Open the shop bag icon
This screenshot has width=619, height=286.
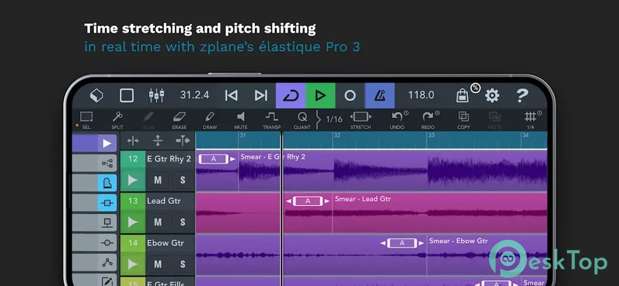462,95
